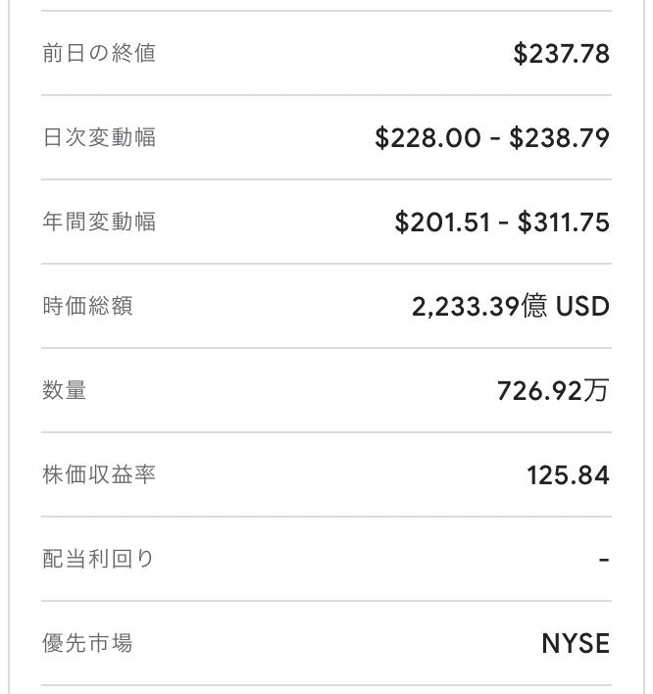Click the 優先市場 label
The height and width of the screenshot is (694, 653).
coord(87,643)
